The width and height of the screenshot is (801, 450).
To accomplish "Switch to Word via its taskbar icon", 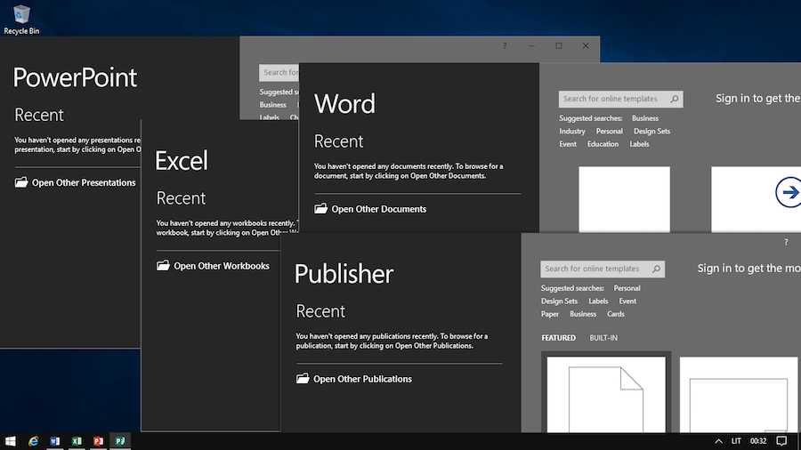I will coord(55,441).
